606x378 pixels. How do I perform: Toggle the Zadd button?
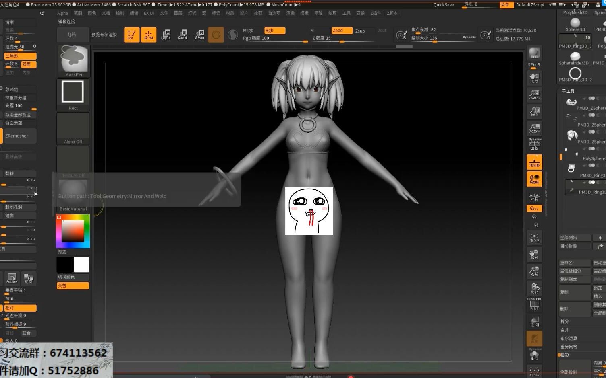click(342, 31)
